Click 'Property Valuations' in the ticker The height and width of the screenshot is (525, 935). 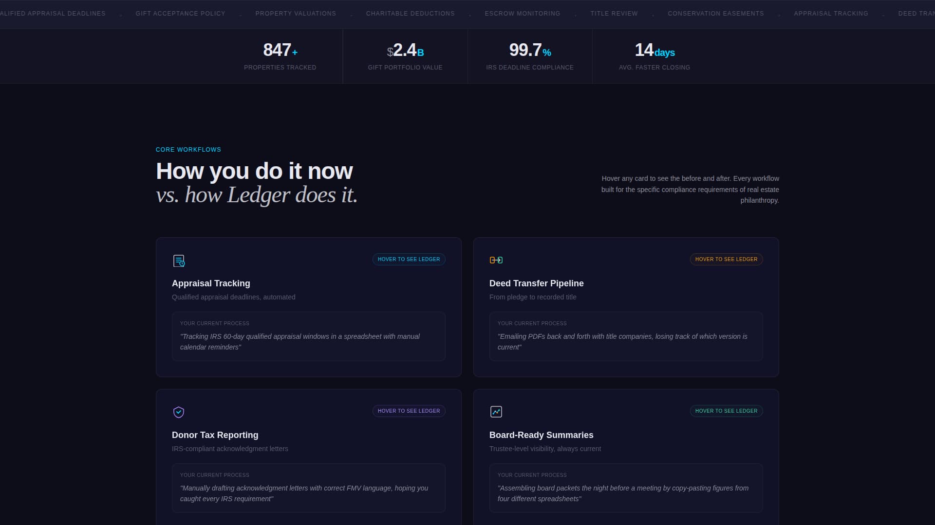click(296, 14)
